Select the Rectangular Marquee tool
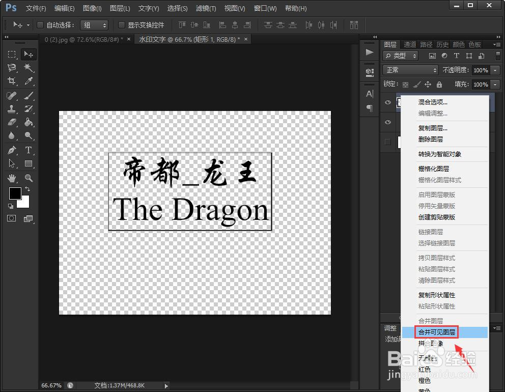This screenshot has width=505, height=392. click(13, 54)
